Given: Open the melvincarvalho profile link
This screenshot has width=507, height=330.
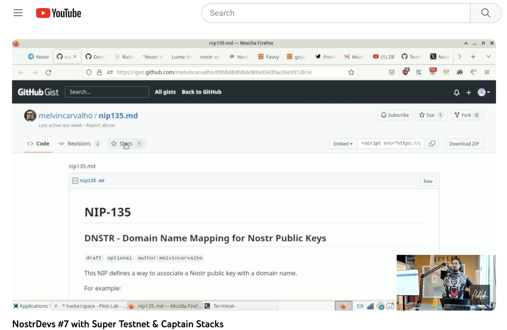Looking at the screenshot, I should (x=66, y=116).
